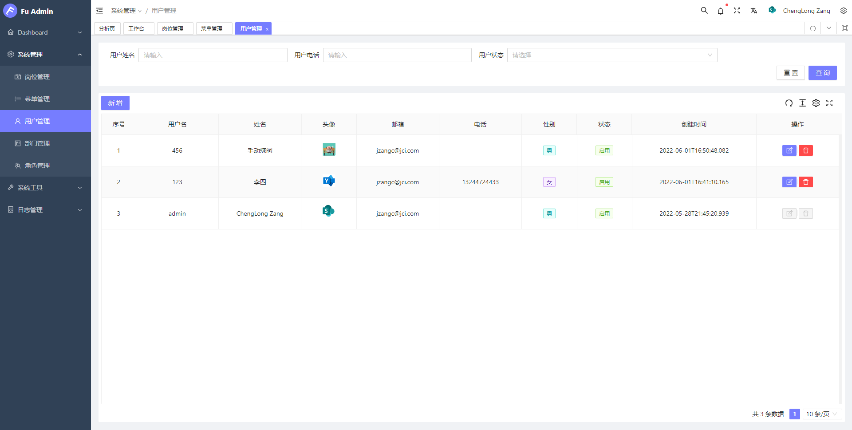
Task: Click disabled edit icon for admin row
Action: coord(789,213)
